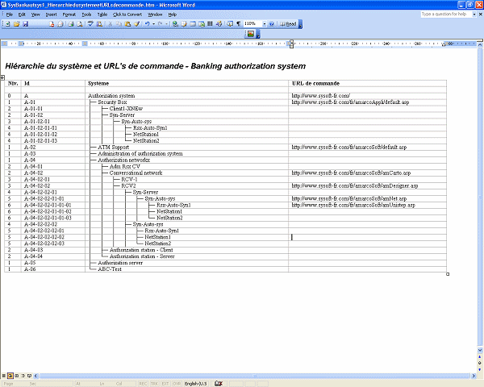Print the document using the printer icon

(x=71, y=23)
